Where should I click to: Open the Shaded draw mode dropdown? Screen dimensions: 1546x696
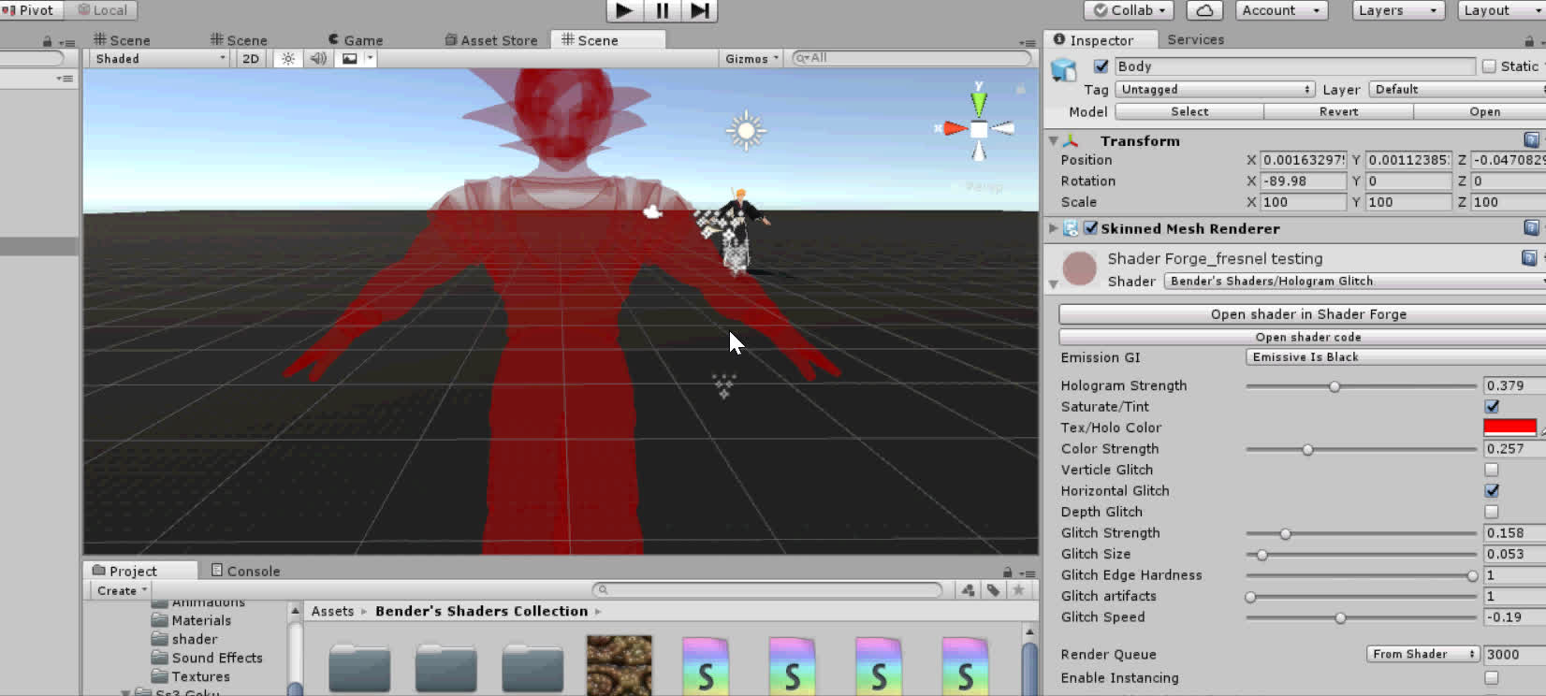click(159, 58)
